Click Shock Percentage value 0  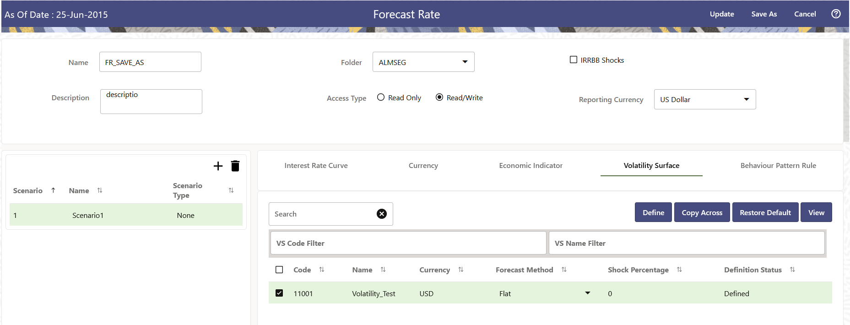(x=610, y=293)
